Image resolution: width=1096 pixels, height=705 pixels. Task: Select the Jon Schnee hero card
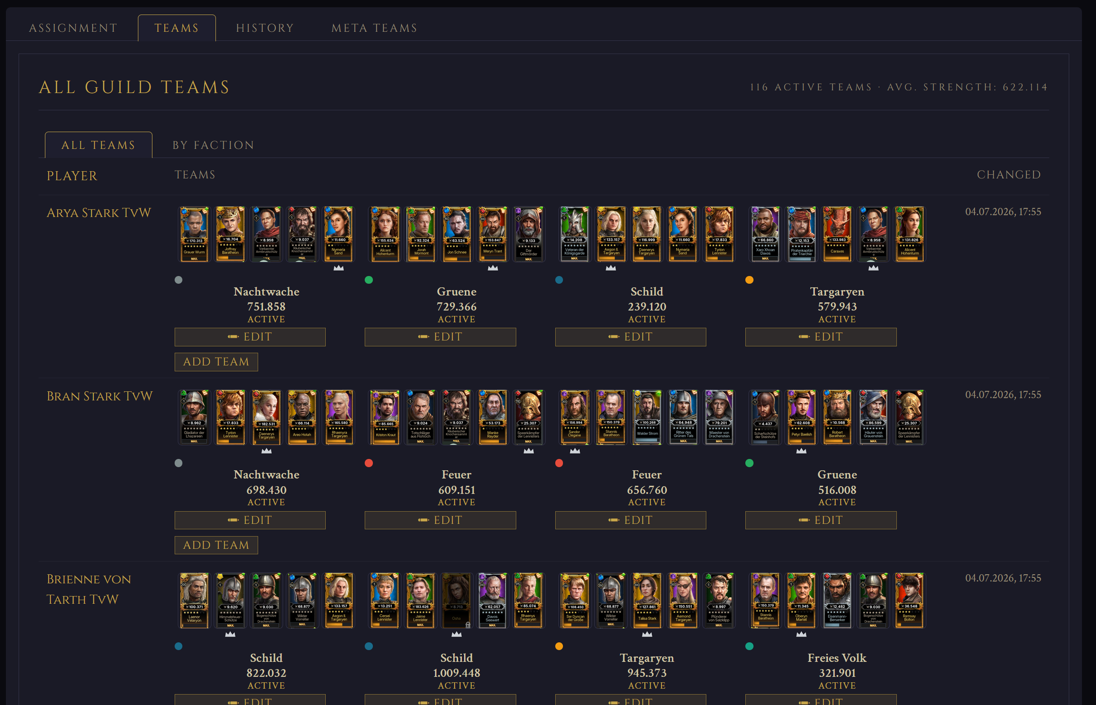point(456,234)
